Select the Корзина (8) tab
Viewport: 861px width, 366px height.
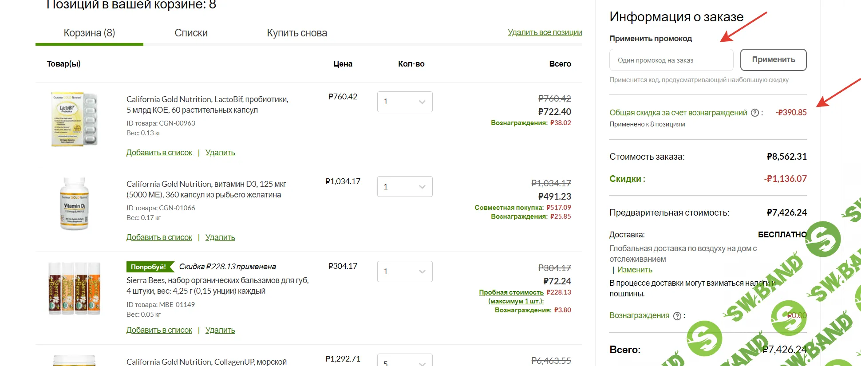coord(89,33)
